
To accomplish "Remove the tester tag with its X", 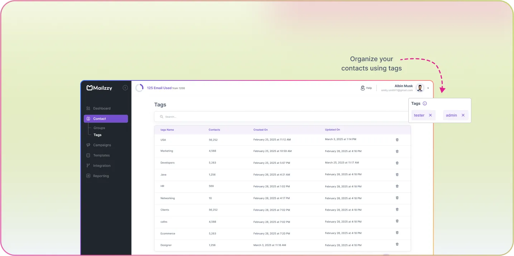I will click(430, 115).
